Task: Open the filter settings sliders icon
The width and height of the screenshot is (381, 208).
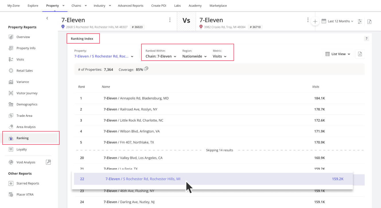Action: coord(360,21)
